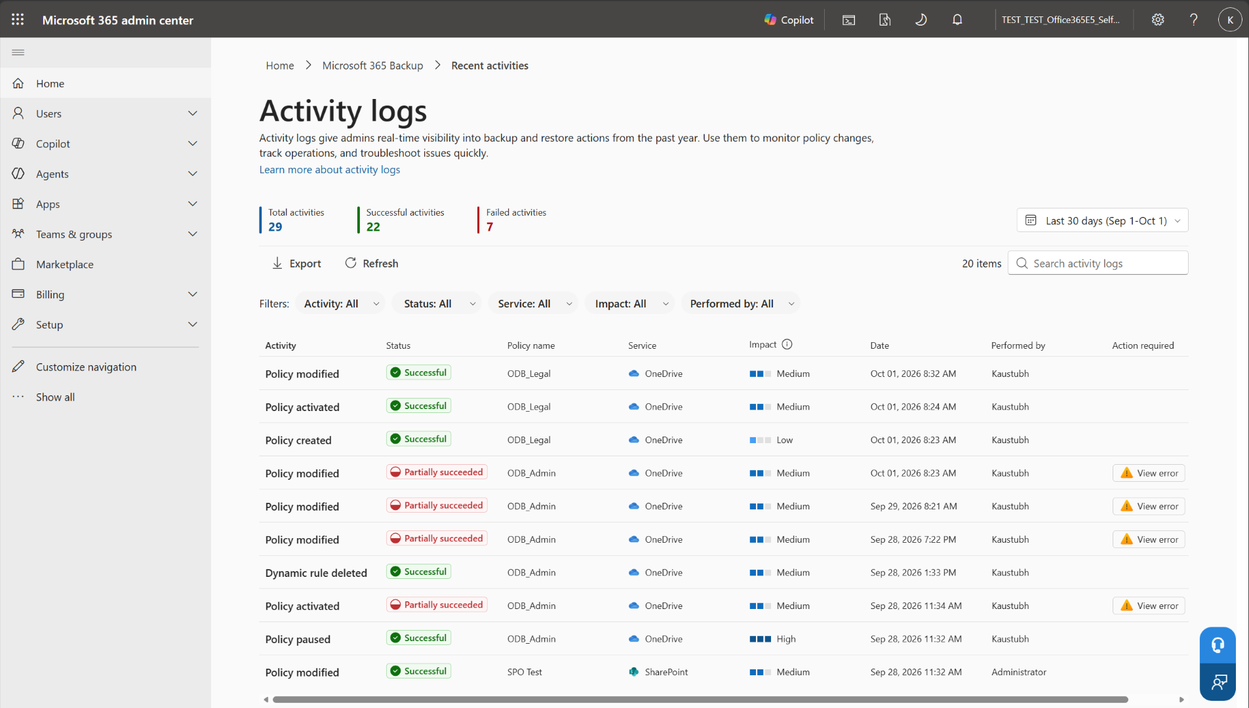Open the Service: All filter
The image size is (1249, 708).
point(533,304)
